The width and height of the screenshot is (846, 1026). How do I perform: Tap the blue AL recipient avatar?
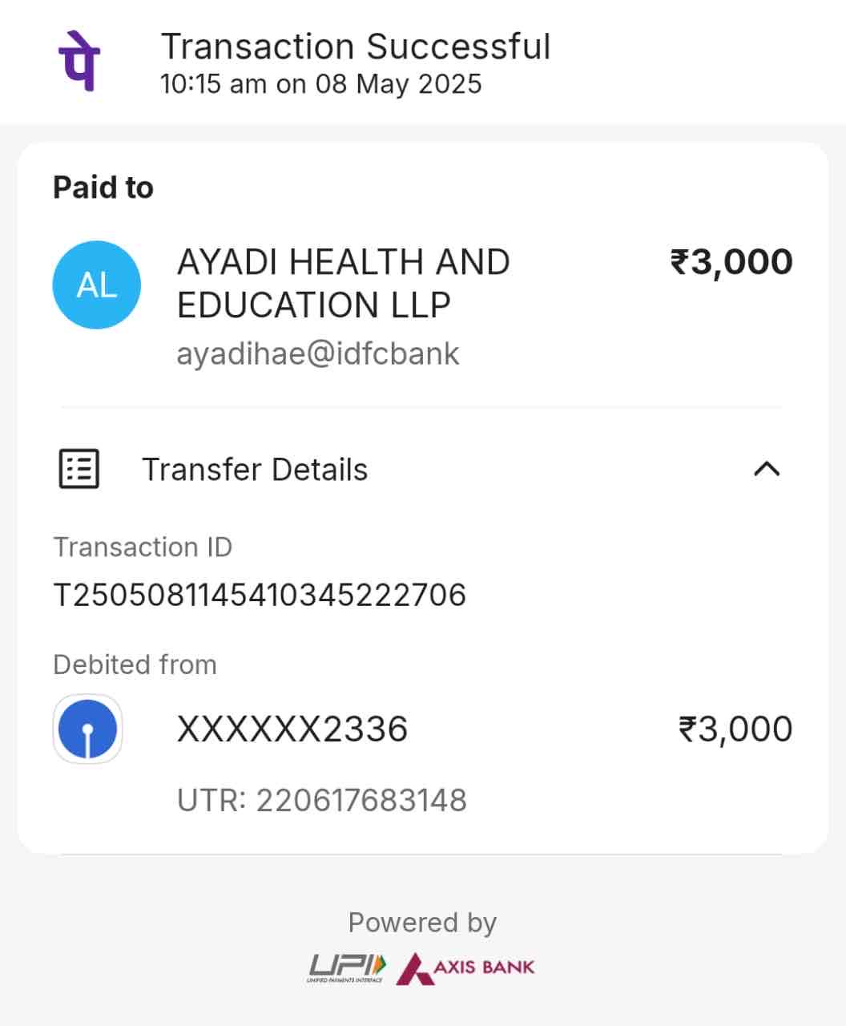click(x=96, y=285)
